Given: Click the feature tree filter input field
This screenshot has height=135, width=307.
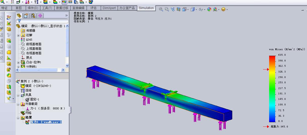Looking at the screenshot, I should click(42, 21).
